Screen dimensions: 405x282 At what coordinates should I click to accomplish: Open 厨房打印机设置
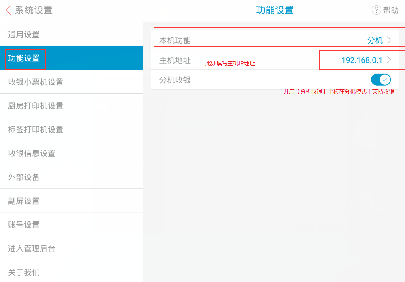coord(72,106)
